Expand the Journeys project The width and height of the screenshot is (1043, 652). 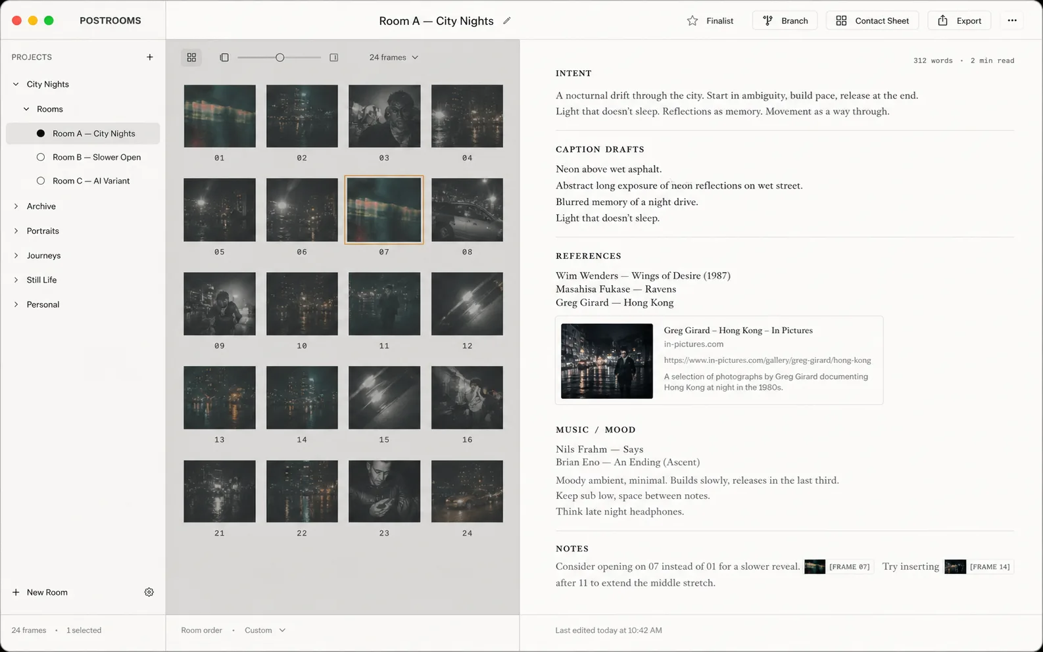click(16, 256)
